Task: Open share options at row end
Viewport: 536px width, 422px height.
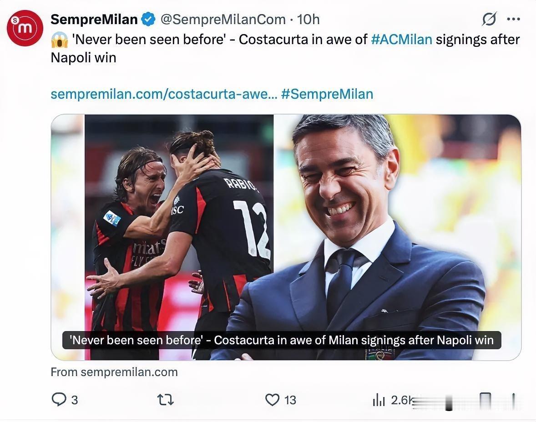Action: [513, 400]
